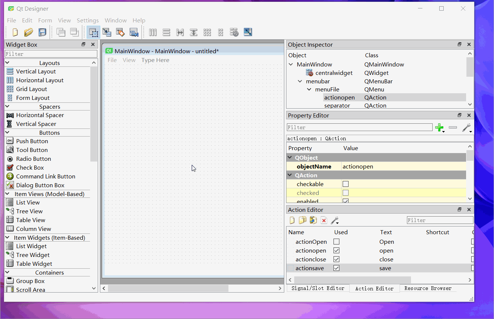Toggle Used checkbox for actionclose row
This screenshot has width=494, height=319.
click(x=336, y=259)
